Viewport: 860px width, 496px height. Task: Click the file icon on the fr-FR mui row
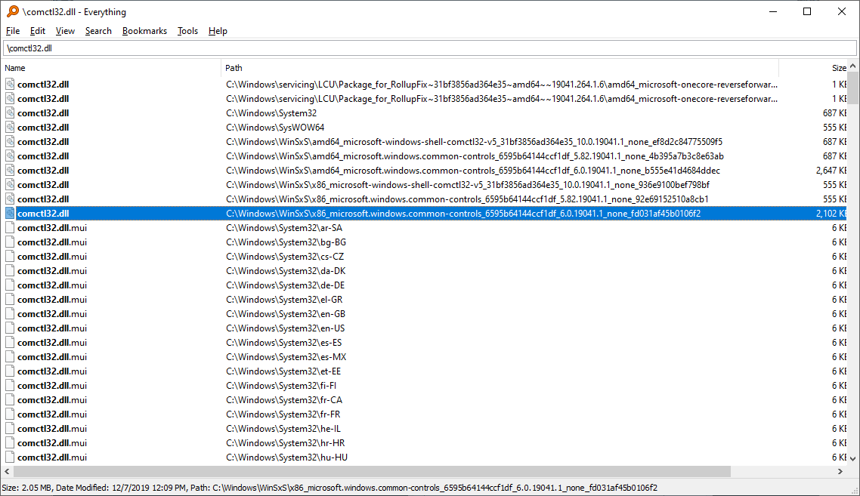pos(8,414)
